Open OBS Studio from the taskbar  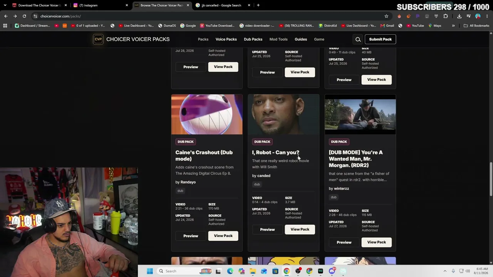click(298, 271)
